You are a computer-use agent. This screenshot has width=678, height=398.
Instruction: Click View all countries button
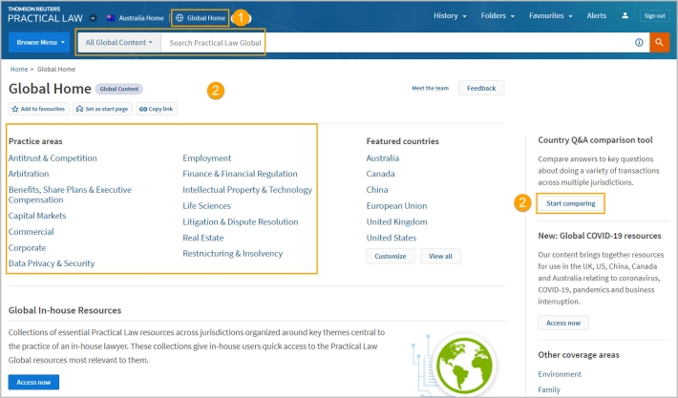click(x=440, y=256)
